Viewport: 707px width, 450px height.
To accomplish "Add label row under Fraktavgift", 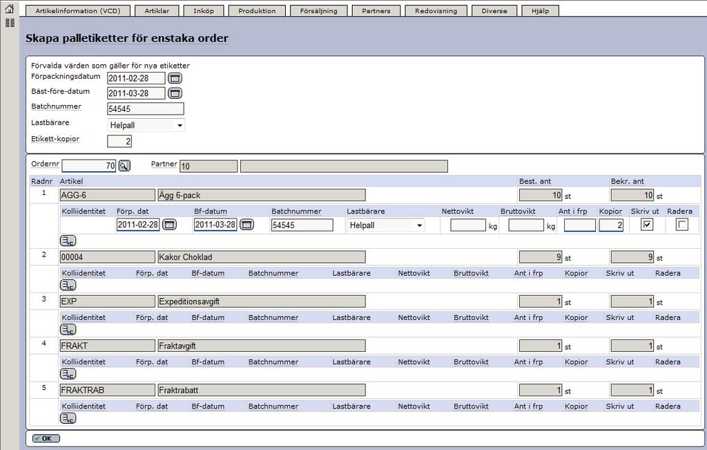I will pos(68,374).
